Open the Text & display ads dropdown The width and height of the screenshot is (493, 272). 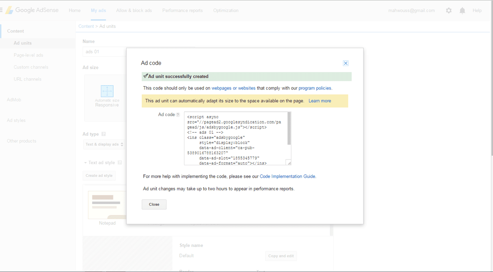[104, 144]
